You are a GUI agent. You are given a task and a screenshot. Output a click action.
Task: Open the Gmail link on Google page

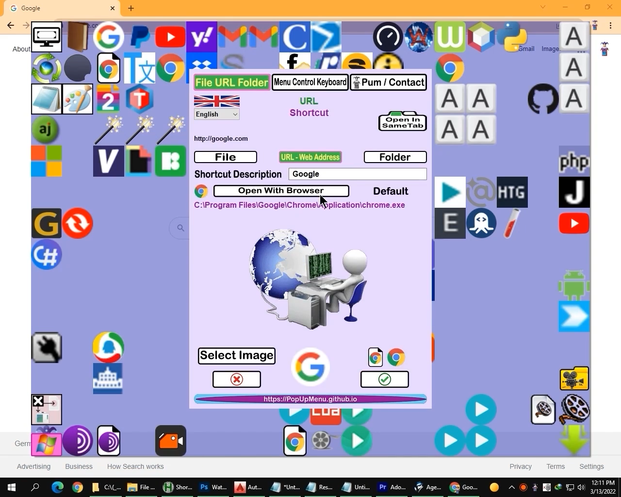pyautogui.click(x=526, y=49)
